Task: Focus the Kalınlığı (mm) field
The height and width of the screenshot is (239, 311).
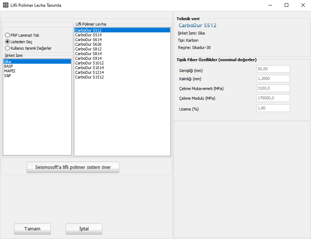Action: click(273, 79)
